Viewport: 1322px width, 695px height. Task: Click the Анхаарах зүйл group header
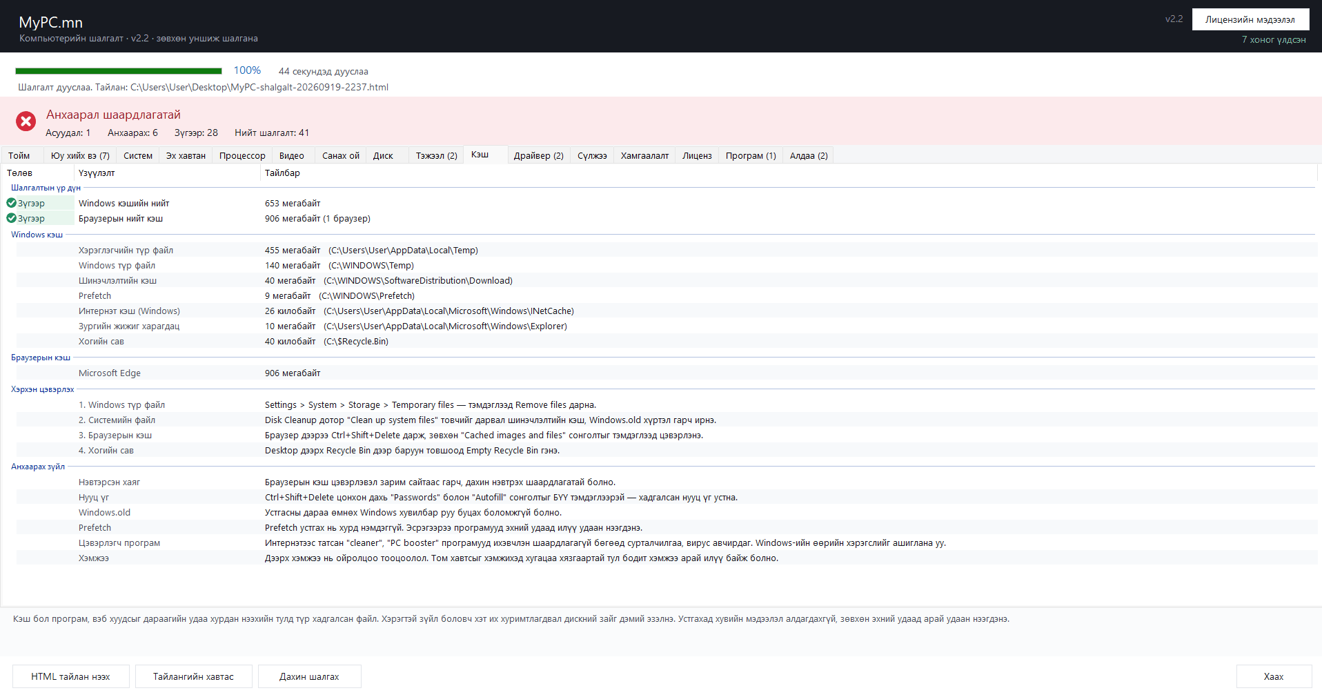(x=38, y=467)
